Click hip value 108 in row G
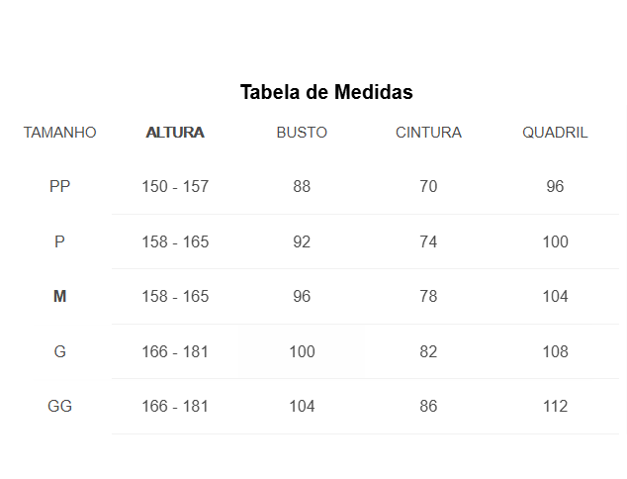This screenshot has height=479, width=627. [x=555, y=351]
